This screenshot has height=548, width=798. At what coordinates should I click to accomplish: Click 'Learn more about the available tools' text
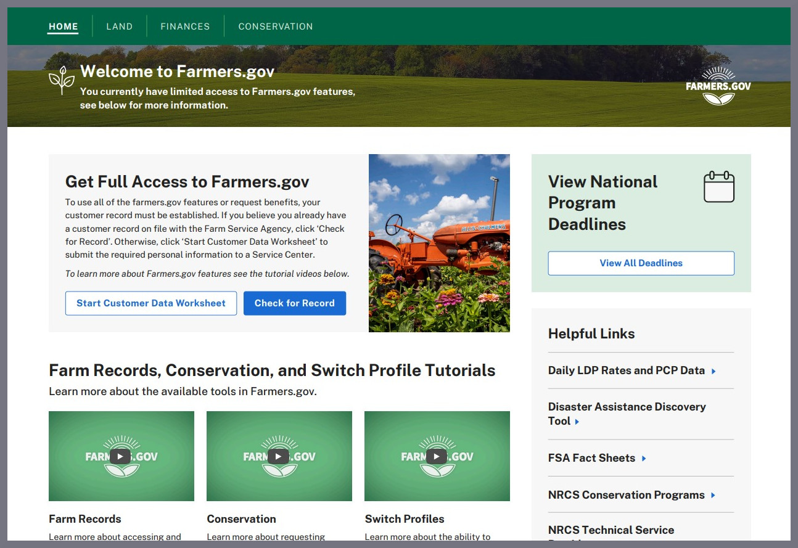pyautogui.click(x=183, y=391)
